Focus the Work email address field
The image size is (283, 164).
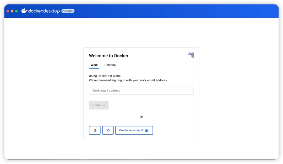click(141, 91)
